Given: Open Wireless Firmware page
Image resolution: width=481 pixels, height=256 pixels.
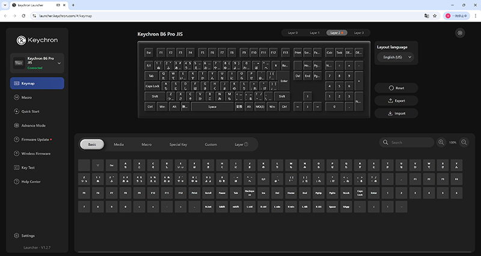Looking at the screenshot, I should coord(37,154).
